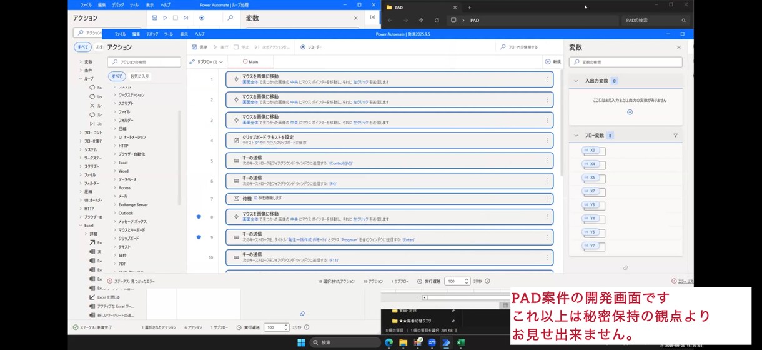Open more options for step 4 clipboard action
The image size is (762, 350).
coord(548,140)
